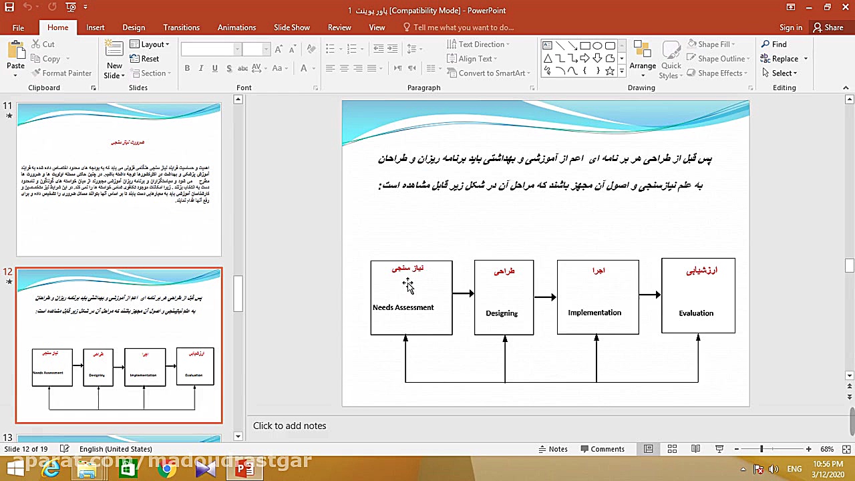Toggle Justify paragraph alignment
Viewport: 855px width, 481px height.
tap(372, 68)
